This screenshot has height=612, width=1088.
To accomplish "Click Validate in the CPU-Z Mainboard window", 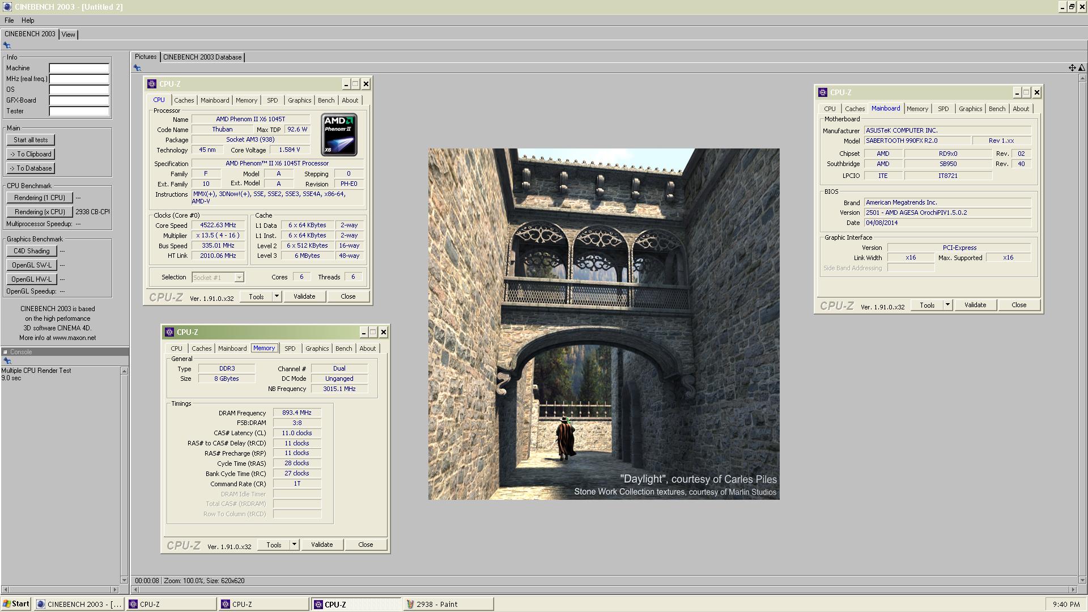I will 975,305.
